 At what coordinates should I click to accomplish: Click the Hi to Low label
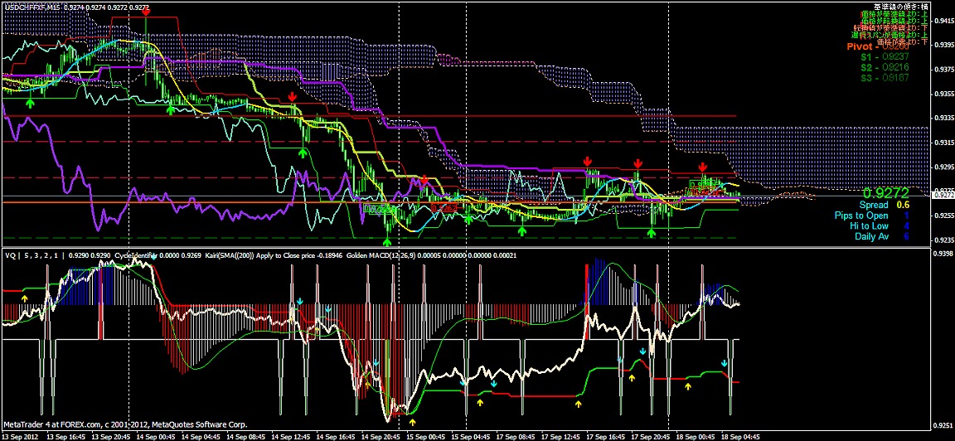point(869,226)
